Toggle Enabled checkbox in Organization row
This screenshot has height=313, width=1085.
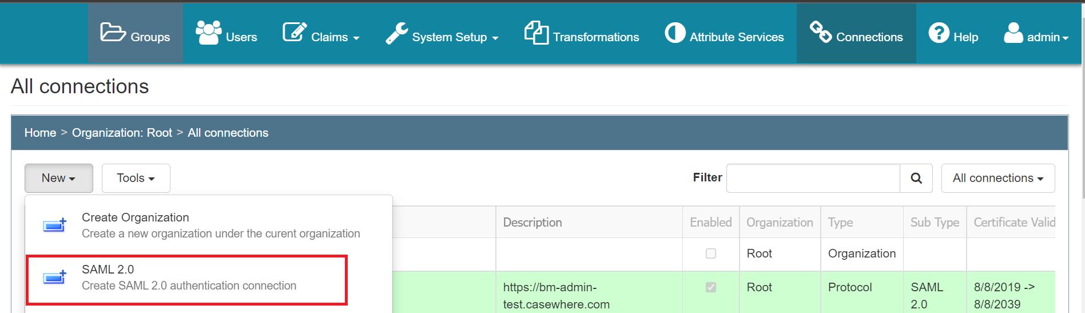pos(711,253)
